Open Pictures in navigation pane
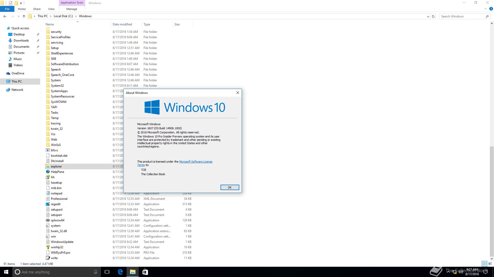 point(19,53)
